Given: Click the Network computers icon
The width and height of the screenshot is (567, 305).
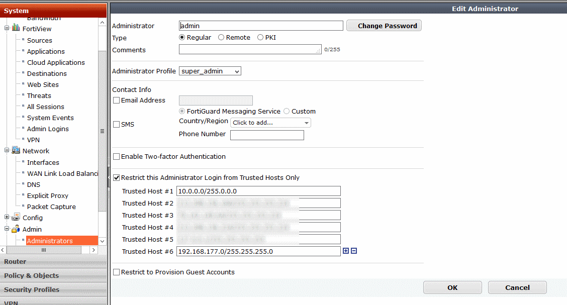Looking at the screenshot, I should 16,151.
